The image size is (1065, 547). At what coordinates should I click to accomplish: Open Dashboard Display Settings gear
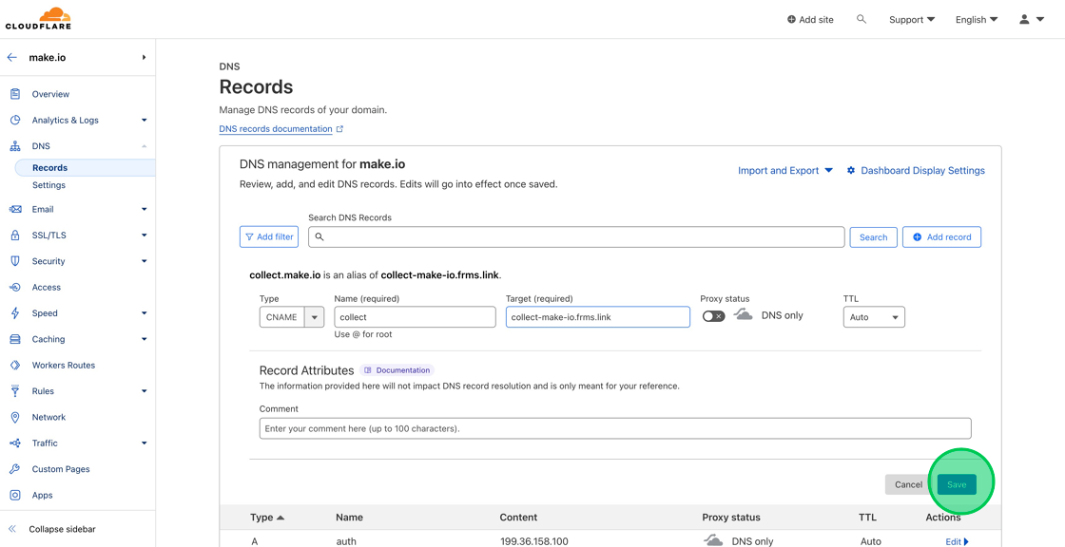click(x=851, y=170)
